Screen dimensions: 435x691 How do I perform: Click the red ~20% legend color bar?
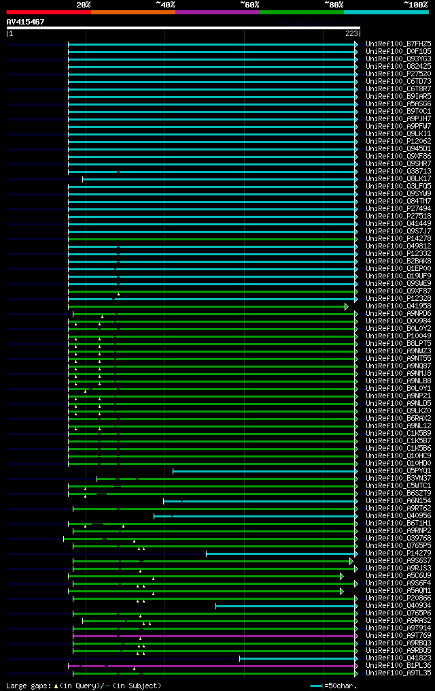pos(49,12)
